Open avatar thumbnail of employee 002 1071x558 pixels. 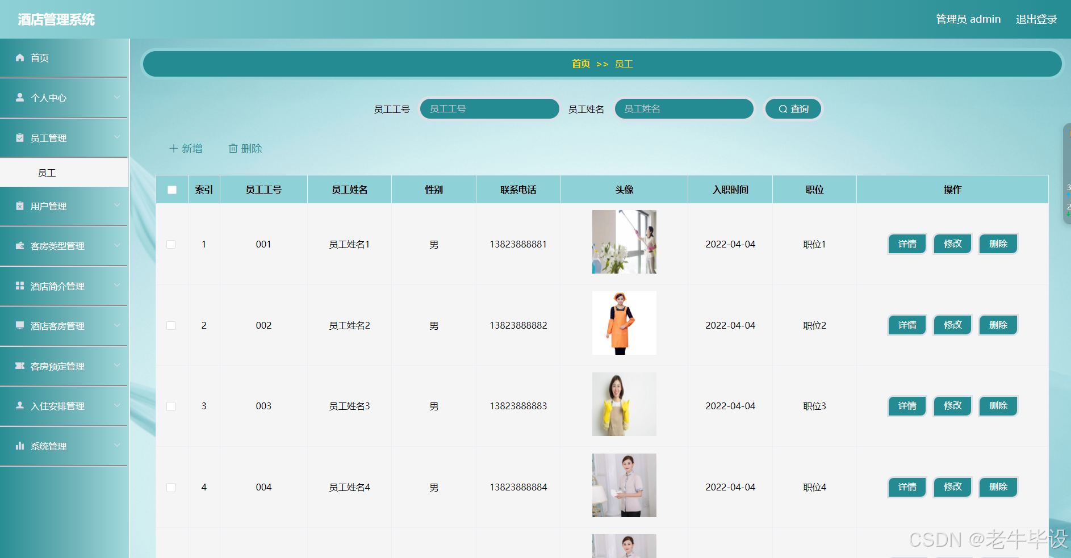point(624,323)
